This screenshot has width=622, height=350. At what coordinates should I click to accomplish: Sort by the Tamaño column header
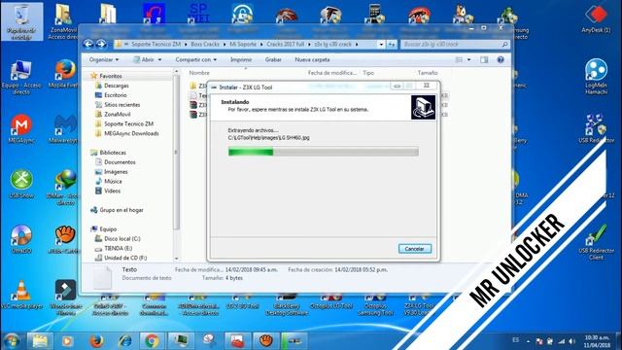[x=428, y=73]
